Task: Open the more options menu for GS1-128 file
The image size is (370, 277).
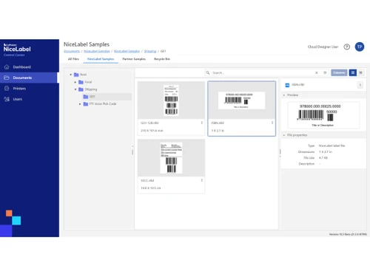Action: [x=202, y=123]
